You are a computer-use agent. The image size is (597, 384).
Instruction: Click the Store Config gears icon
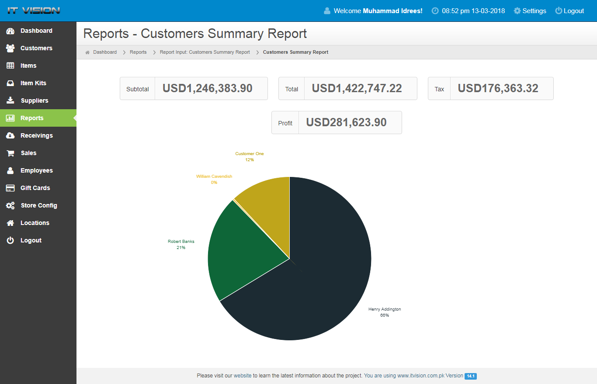pyautogui.click(x=10, y=206)
